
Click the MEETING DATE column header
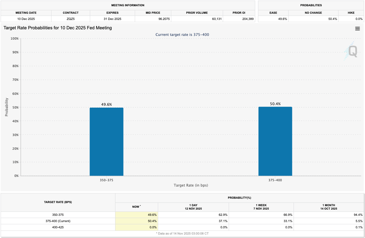(26, 13)
